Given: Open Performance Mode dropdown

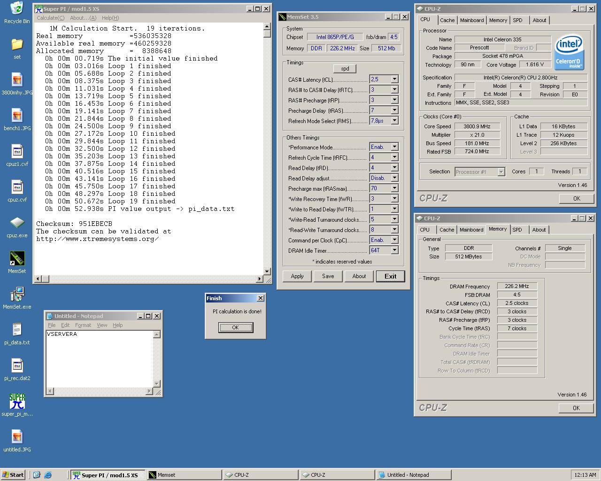Looking at the screenshot, I should [394, 147].
